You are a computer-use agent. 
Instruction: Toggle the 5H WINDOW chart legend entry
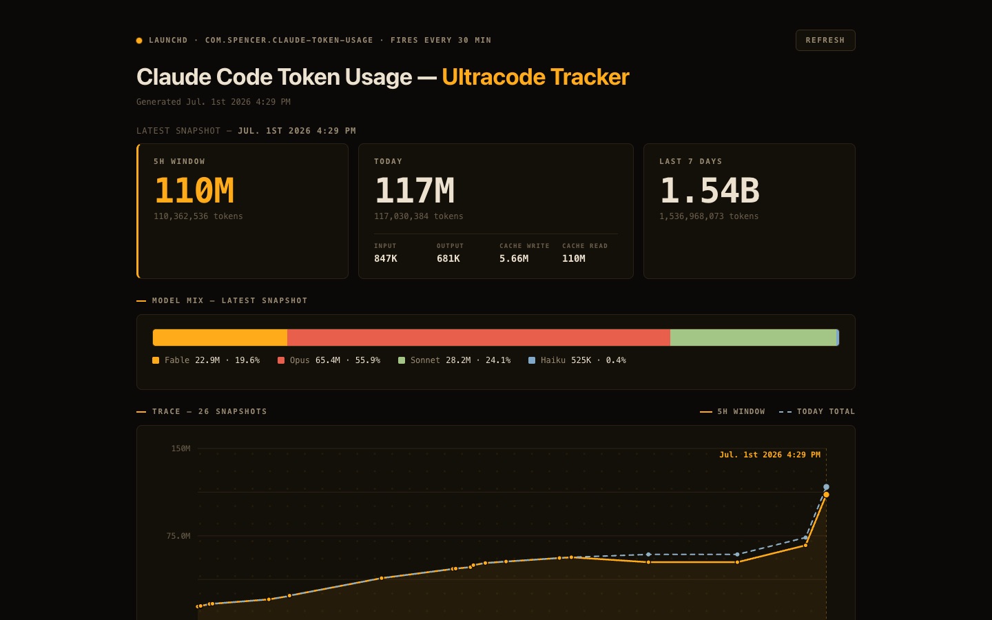pyautogui.click(x=732, y=411)
